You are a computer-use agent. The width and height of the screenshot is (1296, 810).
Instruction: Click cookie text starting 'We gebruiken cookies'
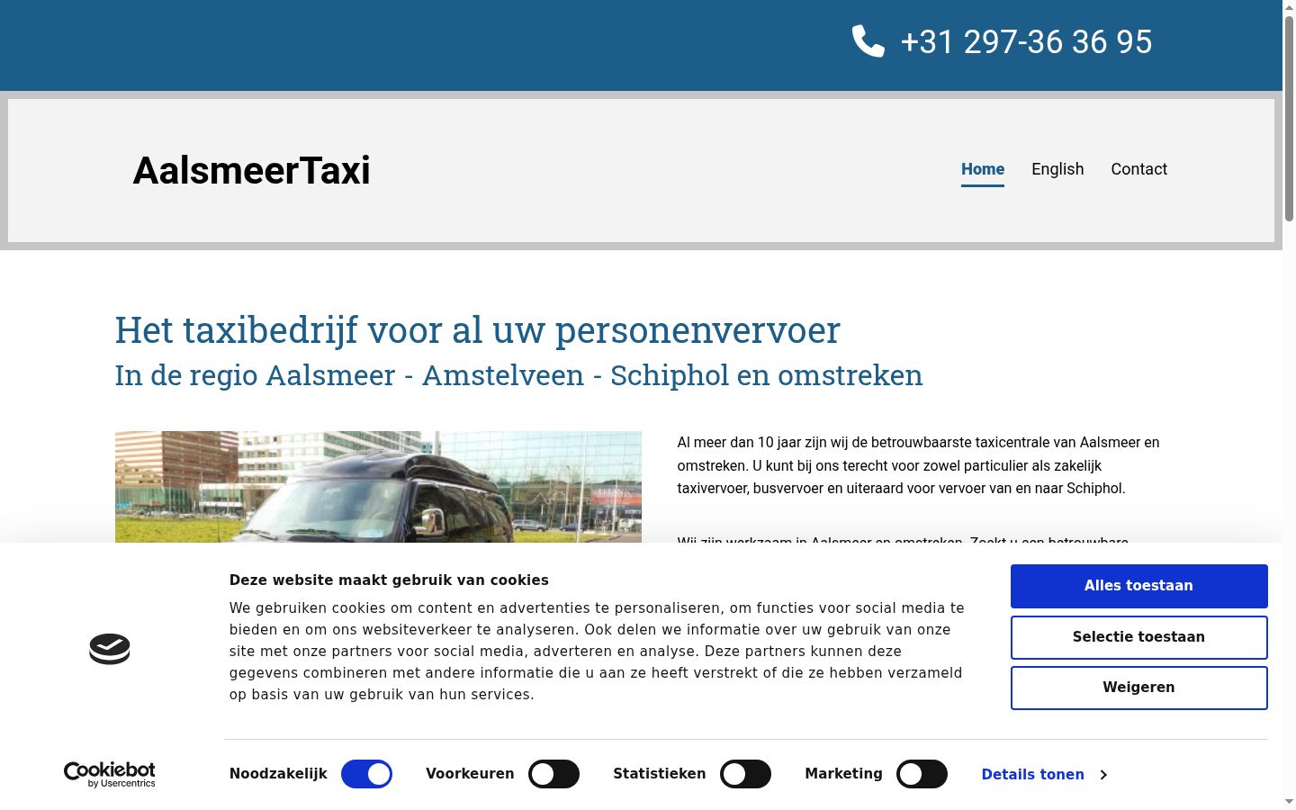[597, 652]
